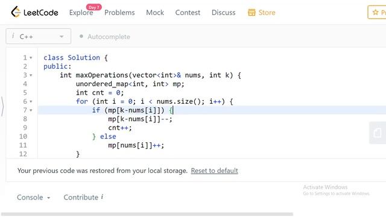Open the Contest page

(x=188, y=13)
